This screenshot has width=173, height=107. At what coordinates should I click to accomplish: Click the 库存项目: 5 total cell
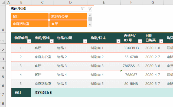pos(43,93)
